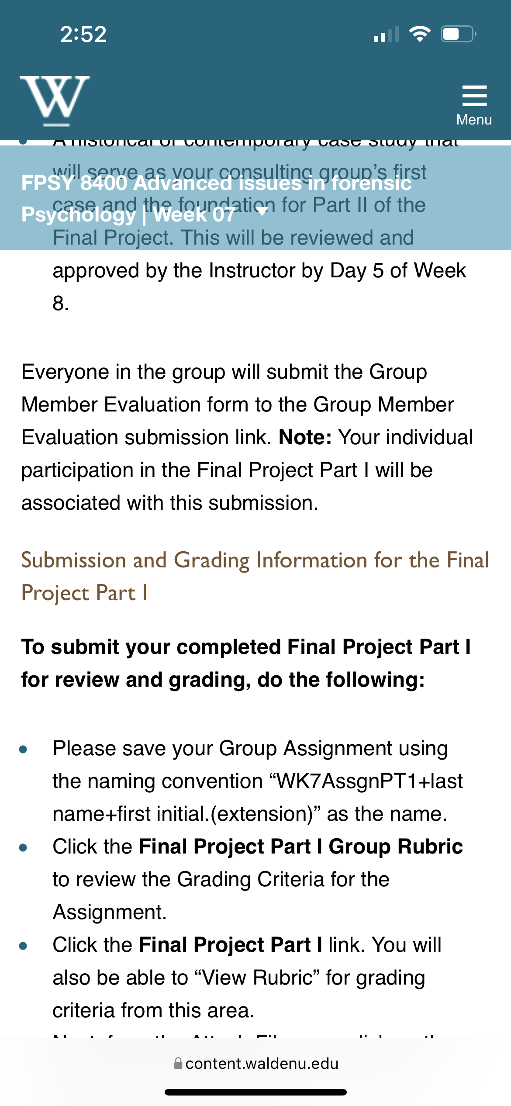Tap the cellular signal bars
The width and height of the screenshot is (511, 1106).
coord(387,34)
